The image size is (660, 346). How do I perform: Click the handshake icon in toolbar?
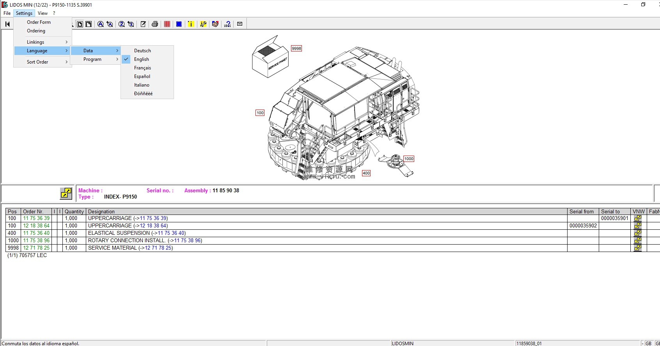click(215, 24)
